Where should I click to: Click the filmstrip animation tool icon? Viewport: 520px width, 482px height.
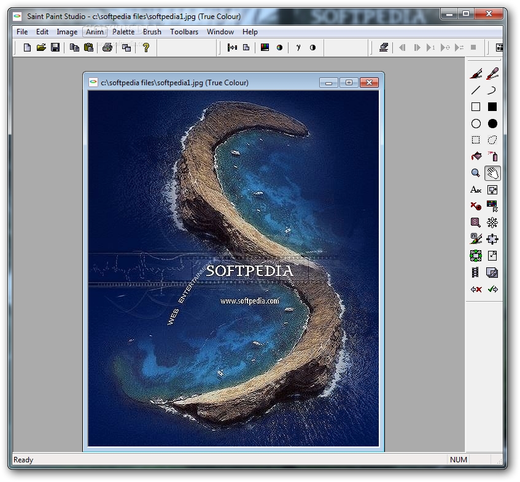pyautogui.click(x=476, y=272)
